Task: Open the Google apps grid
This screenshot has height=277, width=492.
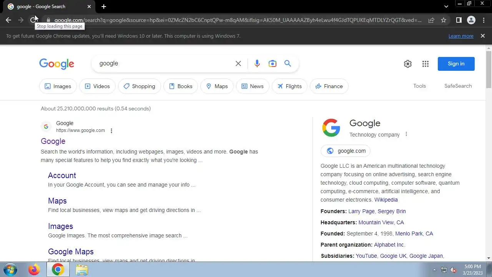Action: coord(426,64)
